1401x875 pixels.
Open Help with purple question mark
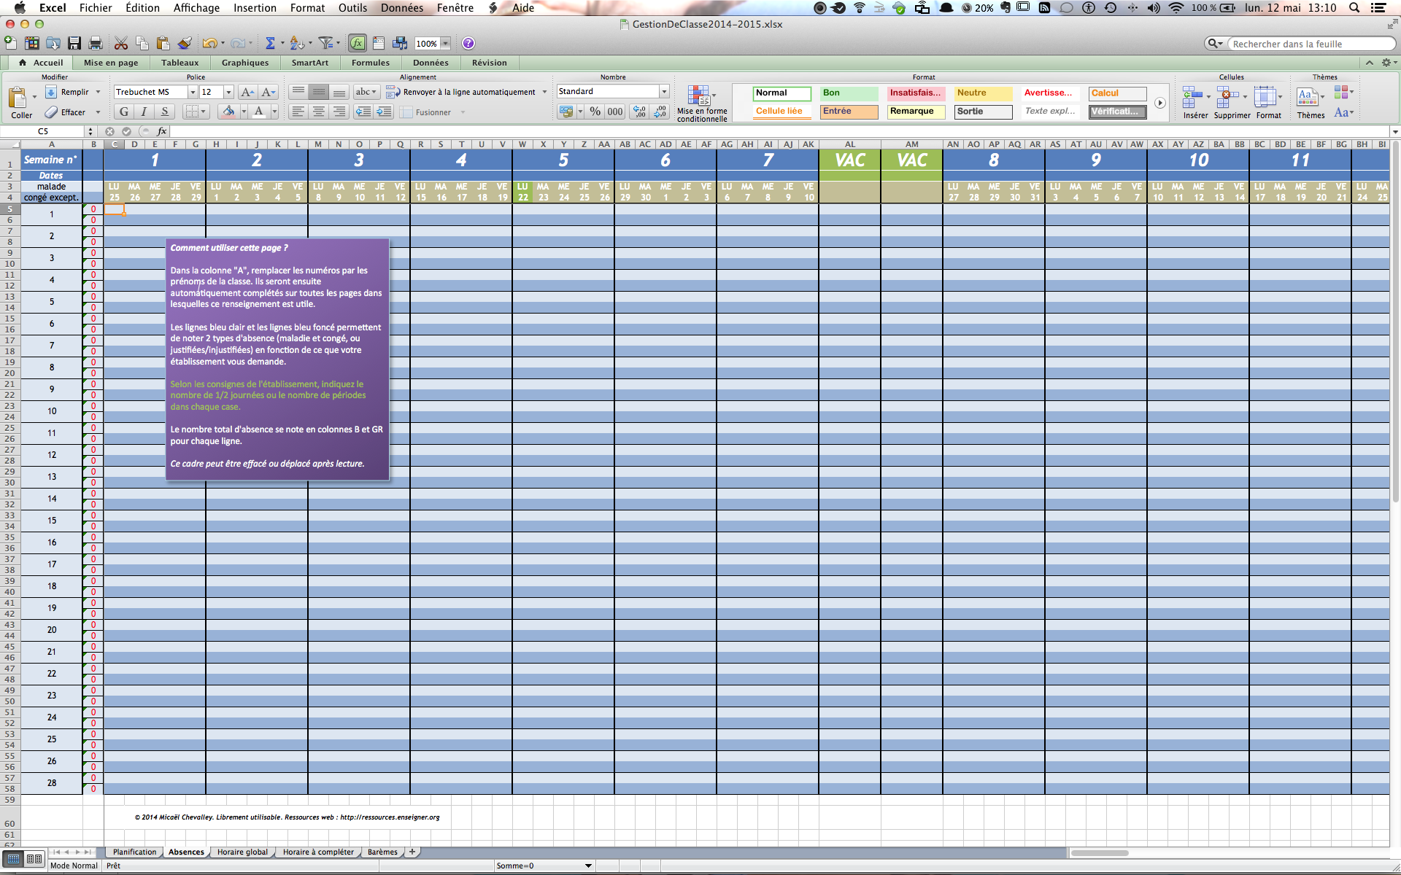[468, 44]
